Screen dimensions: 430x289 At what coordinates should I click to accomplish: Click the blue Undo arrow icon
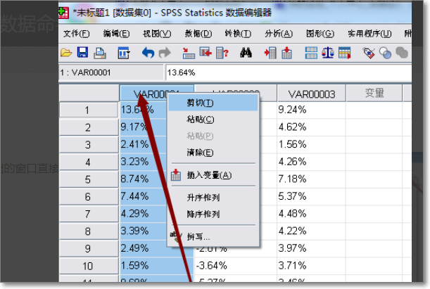[x=148, y=53]
